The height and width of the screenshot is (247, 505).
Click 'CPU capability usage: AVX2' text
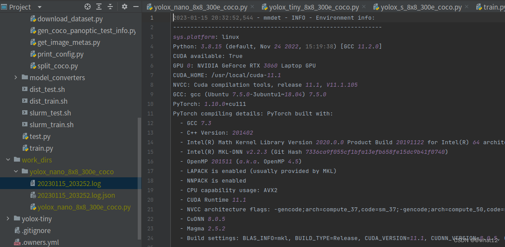point(232,190)
